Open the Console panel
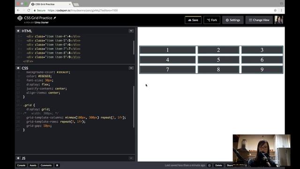Screen dimensions: 300x169 [21, 165]
